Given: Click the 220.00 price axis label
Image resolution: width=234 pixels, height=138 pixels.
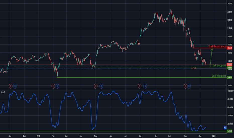Looking at the screenshot, I should [230, 20].
